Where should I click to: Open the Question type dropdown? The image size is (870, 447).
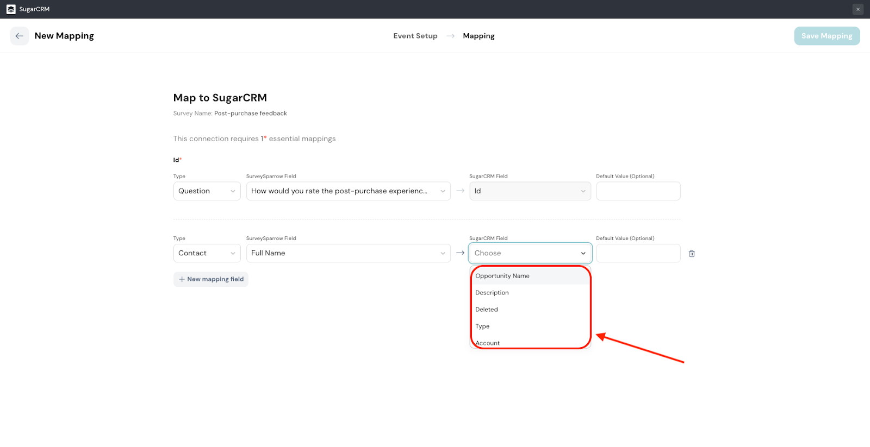(x=207, y=191)
